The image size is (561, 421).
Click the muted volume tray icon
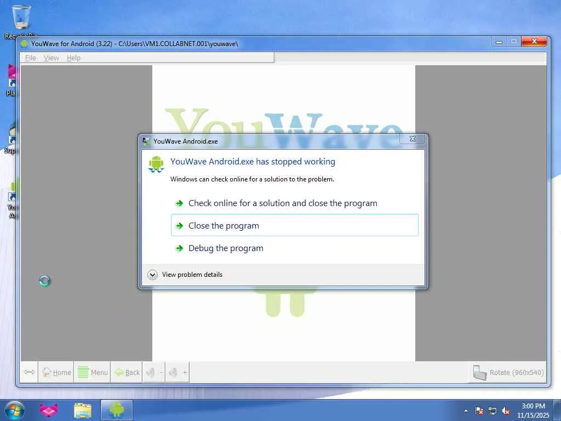[x=506, y=411]
